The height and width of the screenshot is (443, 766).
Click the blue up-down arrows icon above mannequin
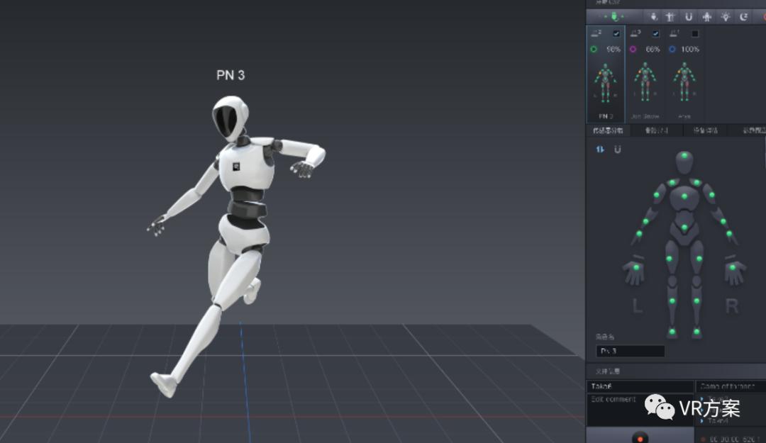coord(600,150)
